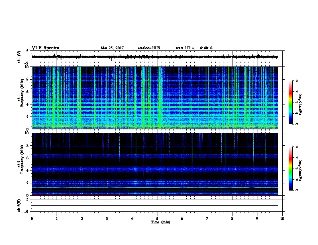This screenshot has height=245, width=318.
Task: Click the "Time (min)" axis label
Action: click(x=161, y=222)
